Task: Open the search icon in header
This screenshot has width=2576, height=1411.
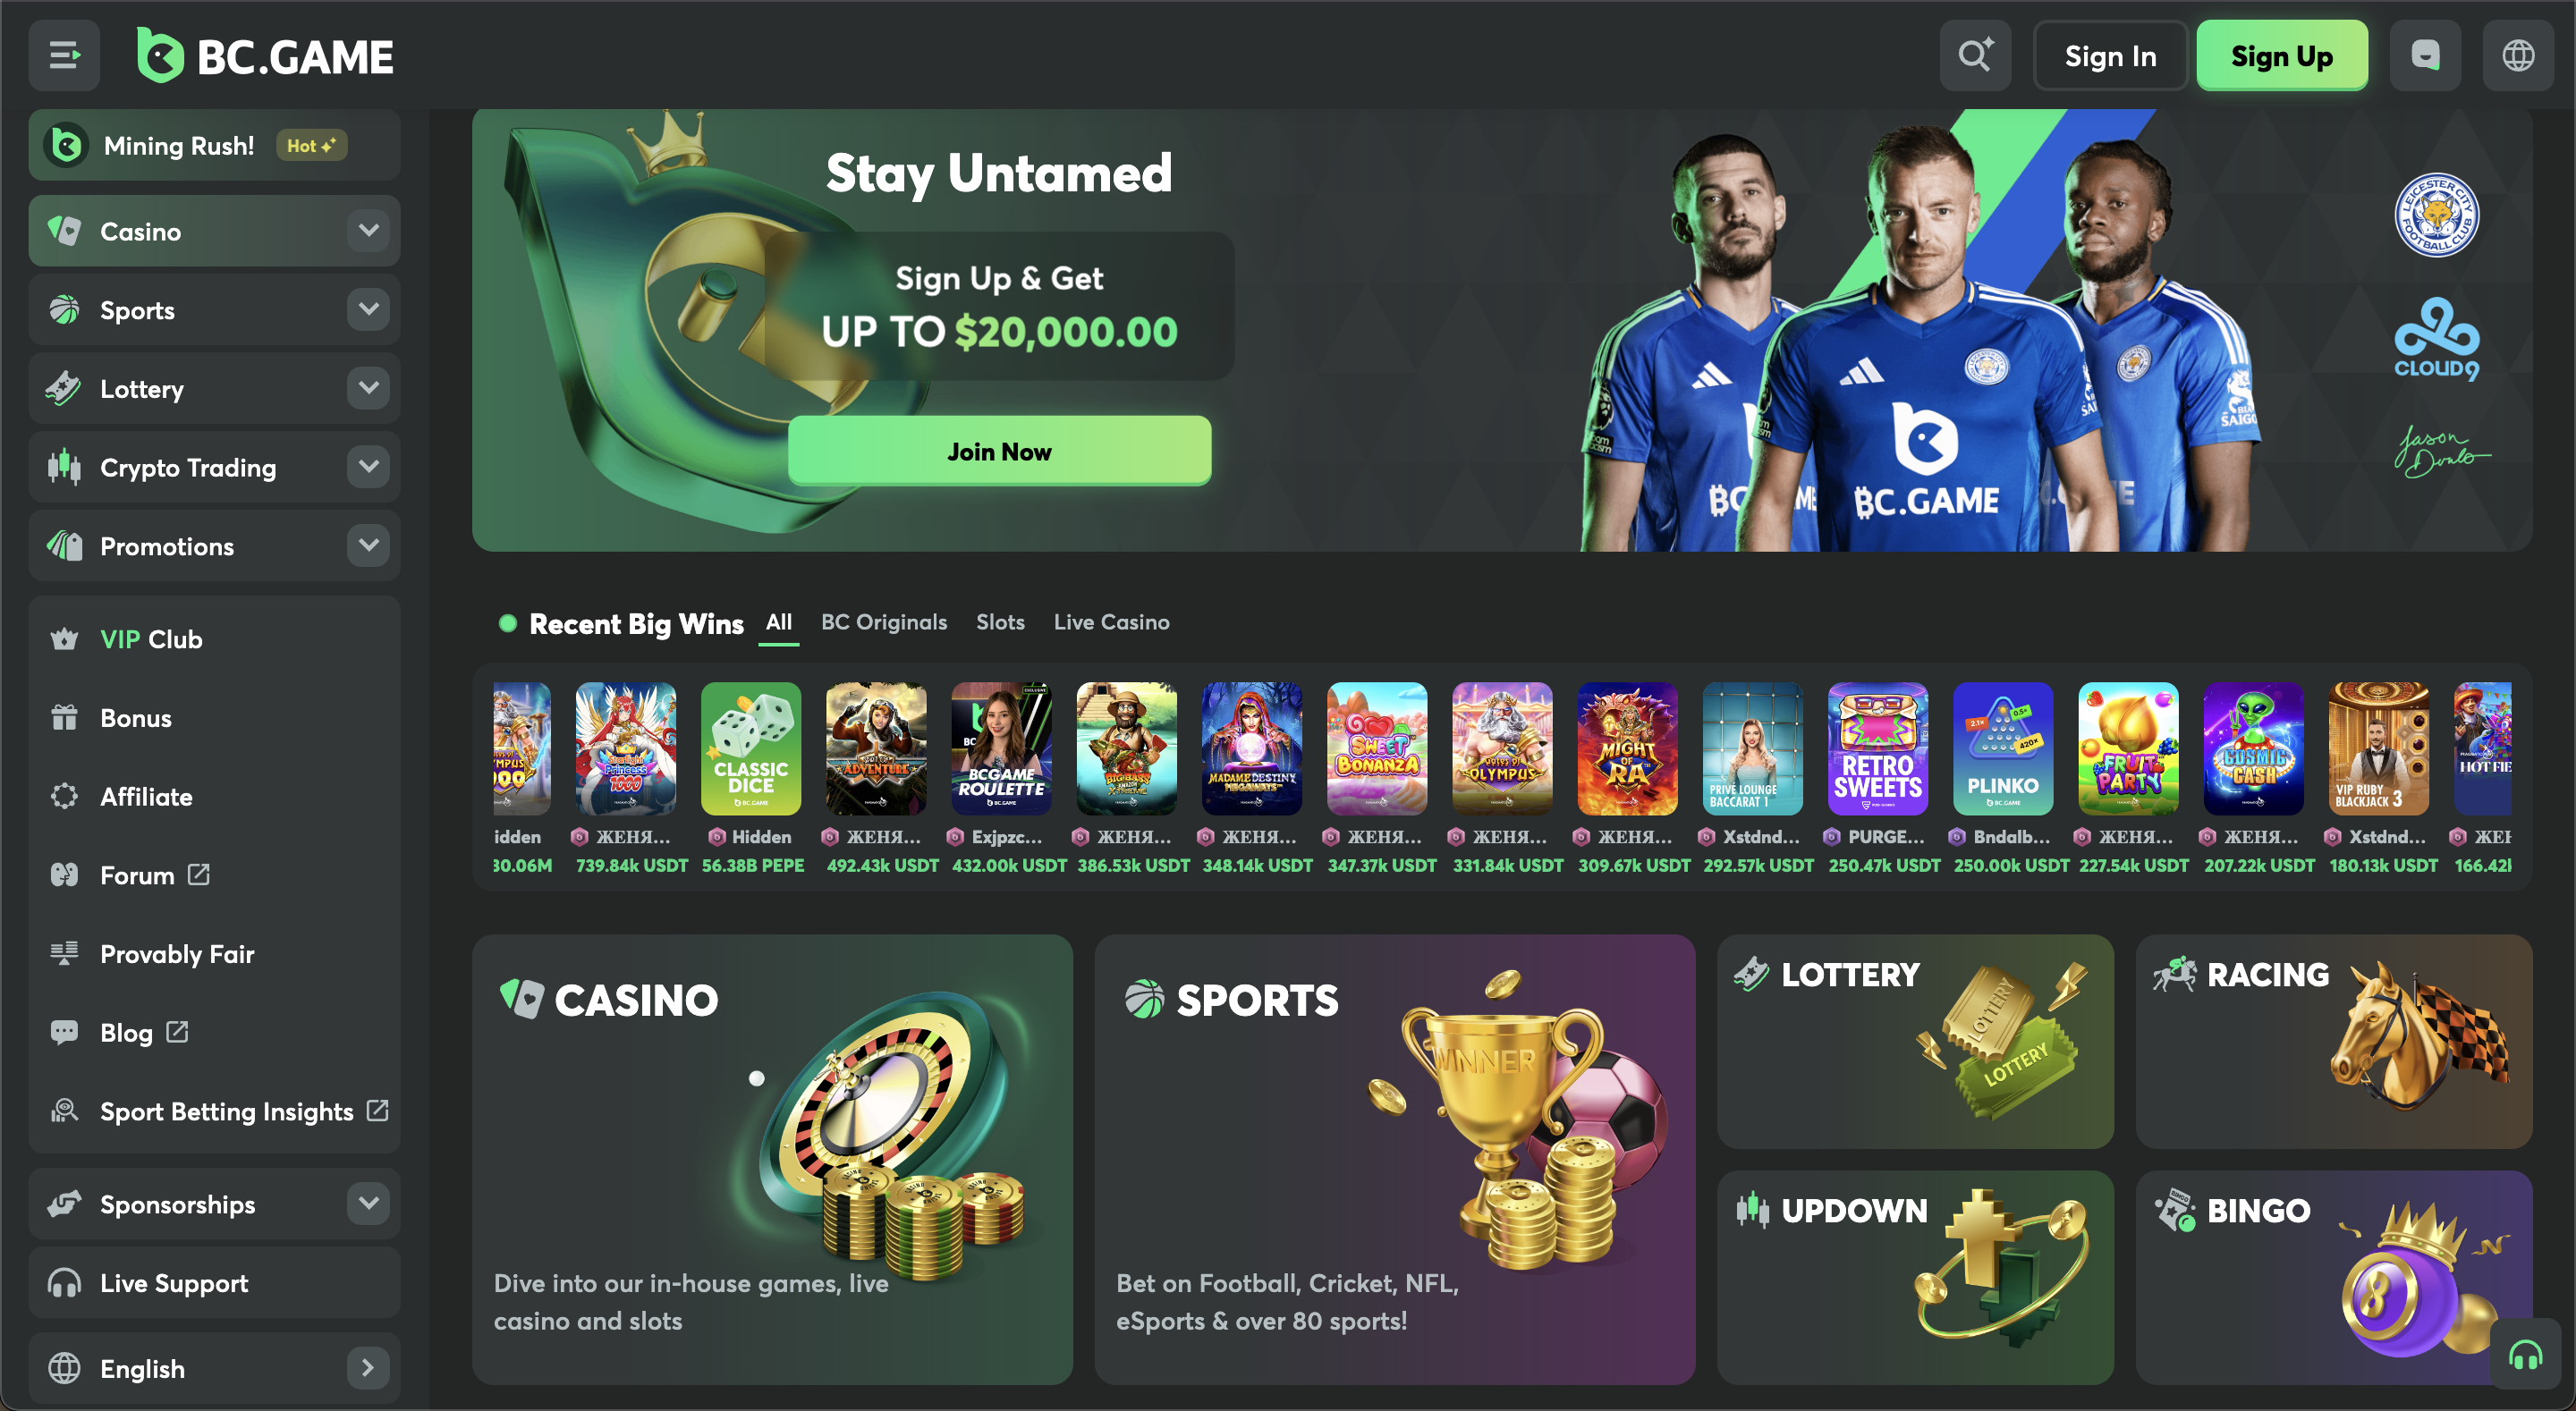Action: tap(1975, 56)
